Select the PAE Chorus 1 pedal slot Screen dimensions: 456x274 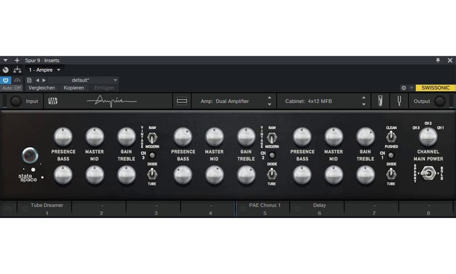coord(265,209)
